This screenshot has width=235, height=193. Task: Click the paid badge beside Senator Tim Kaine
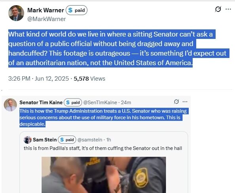(73, 102)
